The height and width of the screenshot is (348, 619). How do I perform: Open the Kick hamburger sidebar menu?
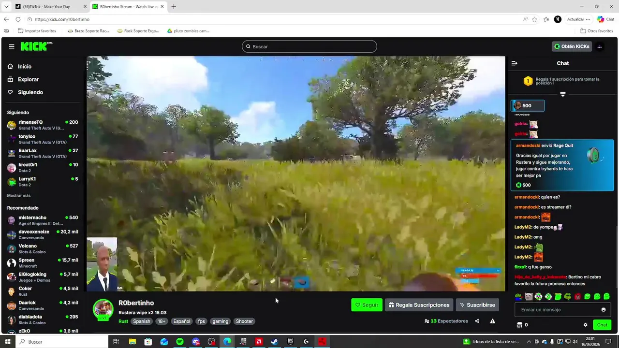11,46
